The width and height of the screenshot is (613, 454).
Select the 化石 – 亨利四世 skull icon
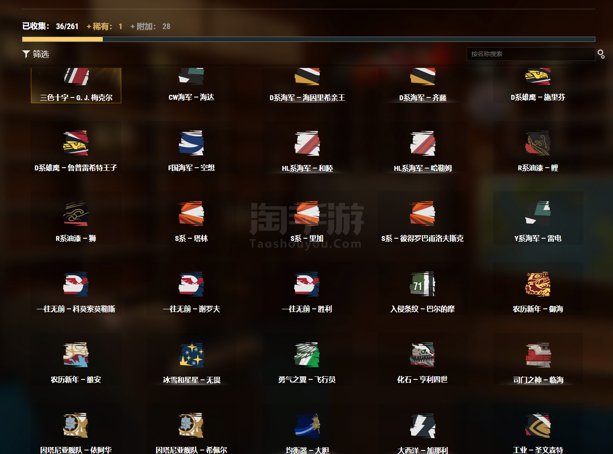click(x=422, y=355)
